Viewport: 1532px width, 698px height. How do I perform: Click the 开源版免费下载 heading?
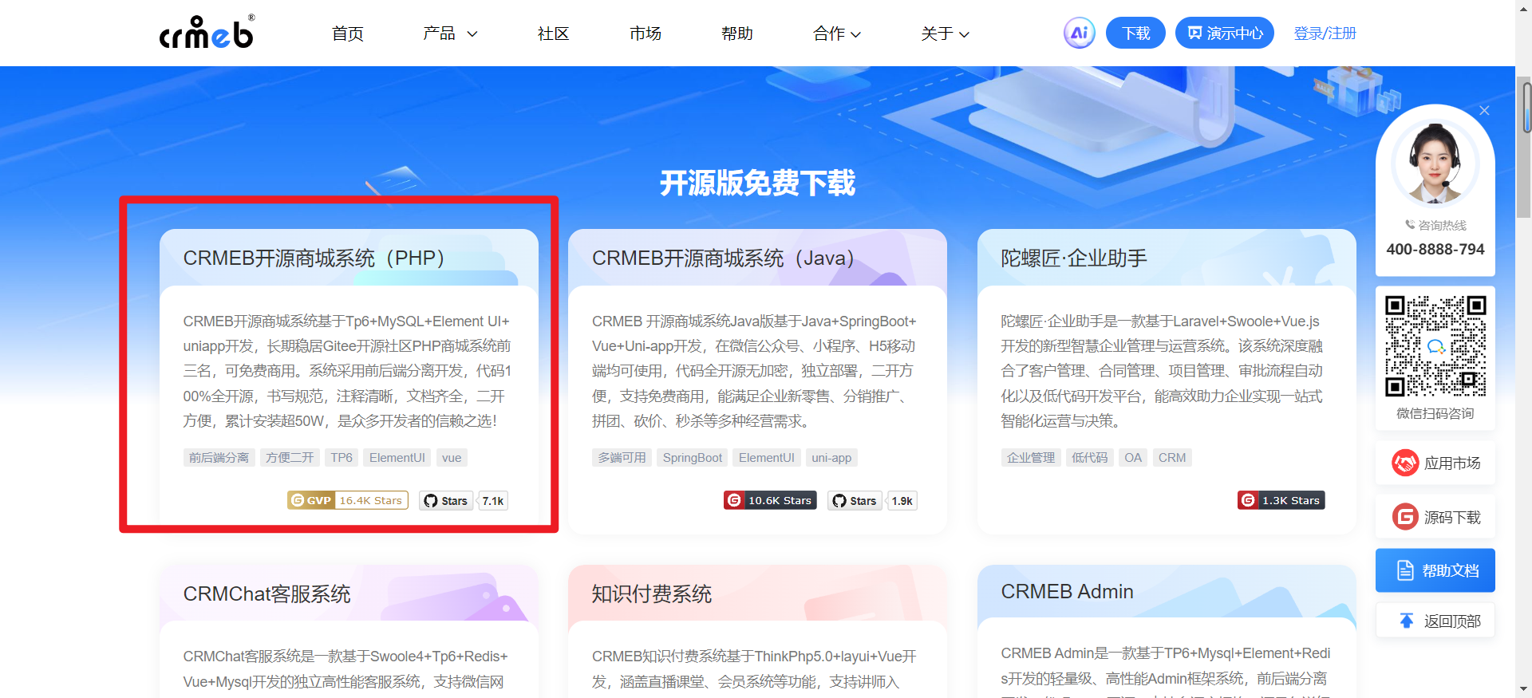tap(757, 183)
